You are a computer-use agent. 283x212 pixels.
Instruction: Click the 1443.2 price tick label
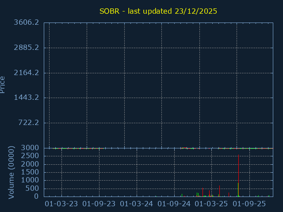tap(26, 98)
